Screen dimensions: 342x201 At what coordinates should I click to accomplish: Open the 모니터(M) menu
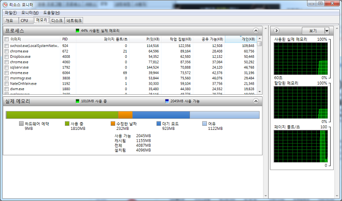tap(30, 13)
